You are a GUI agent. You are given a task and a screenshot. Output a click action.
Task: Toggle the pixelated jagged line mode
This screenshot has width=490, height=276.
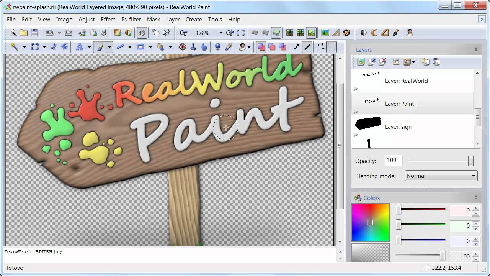[296, 47]
